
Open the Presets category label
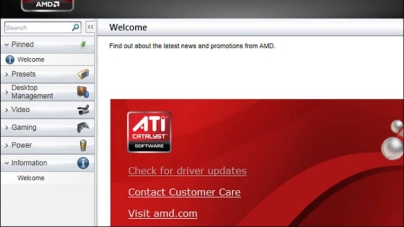click(x=24, y=74)
